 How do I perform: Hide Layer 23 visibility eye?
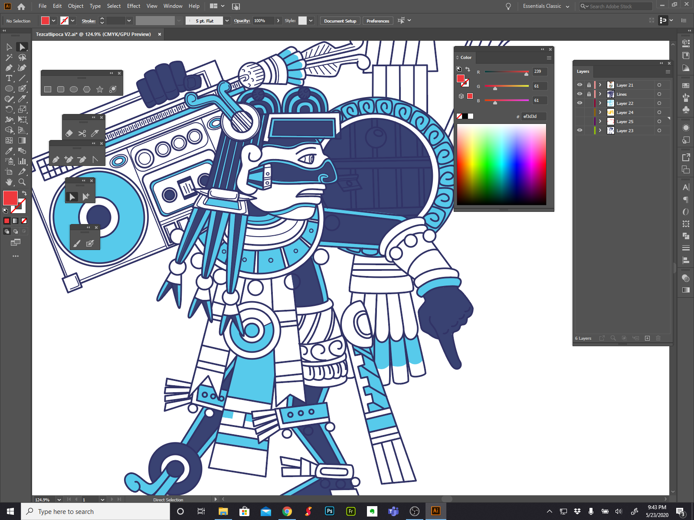(x=579, y=130)
